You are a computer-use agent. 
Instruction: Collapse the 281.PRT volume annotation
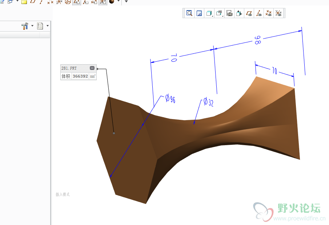[92, 68]
